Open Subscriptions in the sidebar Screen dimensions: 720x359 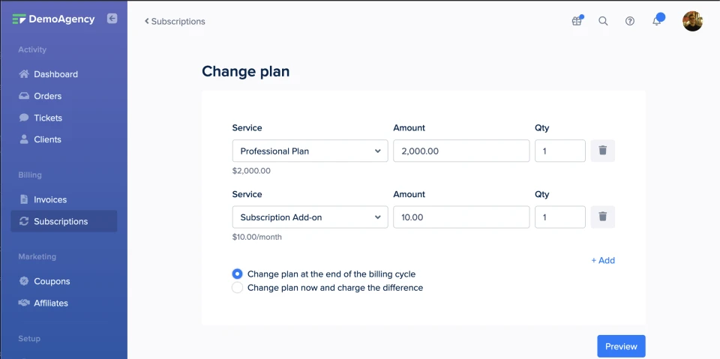[64, 221]
